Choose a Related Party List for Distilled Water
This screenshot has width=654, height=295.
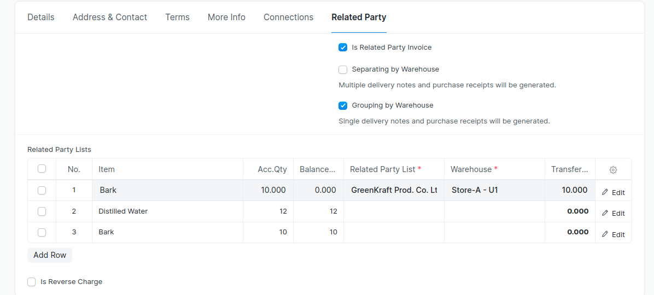(x=394, y=211)
